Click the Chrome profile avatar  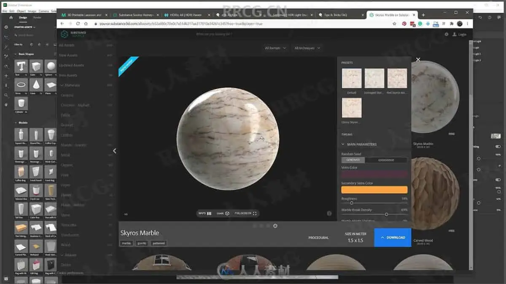460,24
